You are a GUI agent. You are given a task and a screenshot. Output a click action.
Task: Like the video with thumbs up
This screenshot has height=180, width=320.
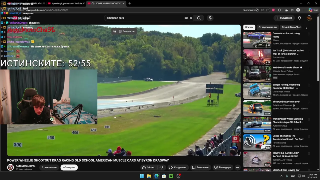148,167
